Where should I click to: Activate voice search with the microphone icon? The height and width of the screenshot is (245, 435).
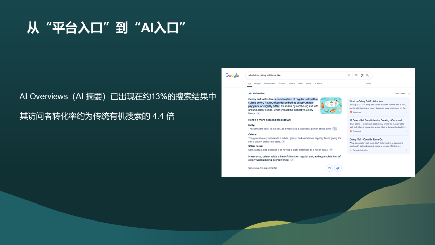click(x=356, y=75)
